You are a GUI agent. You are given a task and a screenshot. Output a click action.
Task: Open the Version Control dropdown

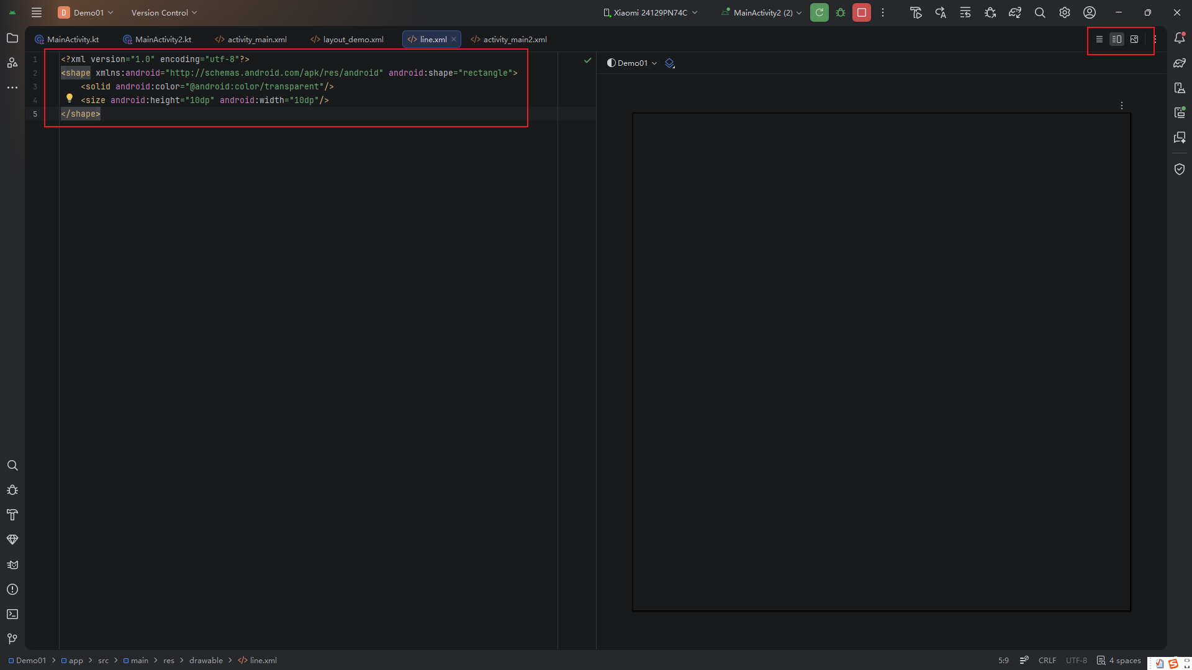(164, 12)
